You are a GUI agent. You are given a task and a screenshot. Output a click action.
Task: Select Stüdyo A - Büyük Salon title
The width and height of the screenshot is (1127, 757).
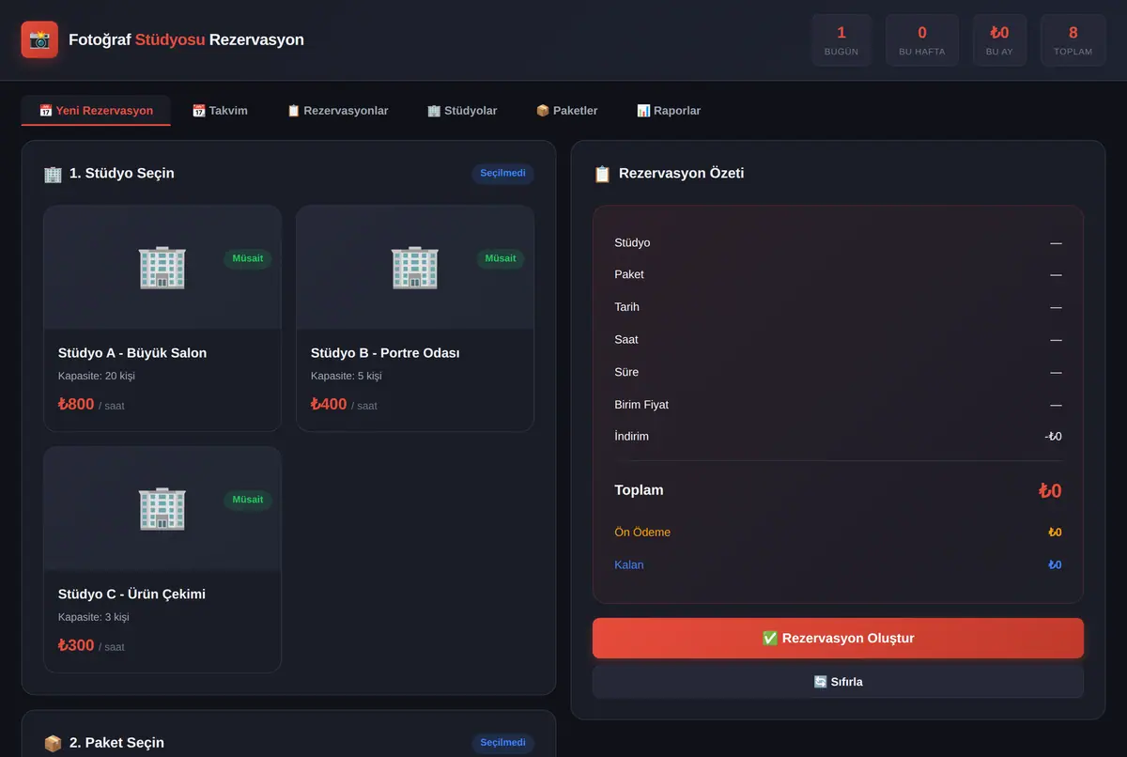tap(132, 353)
